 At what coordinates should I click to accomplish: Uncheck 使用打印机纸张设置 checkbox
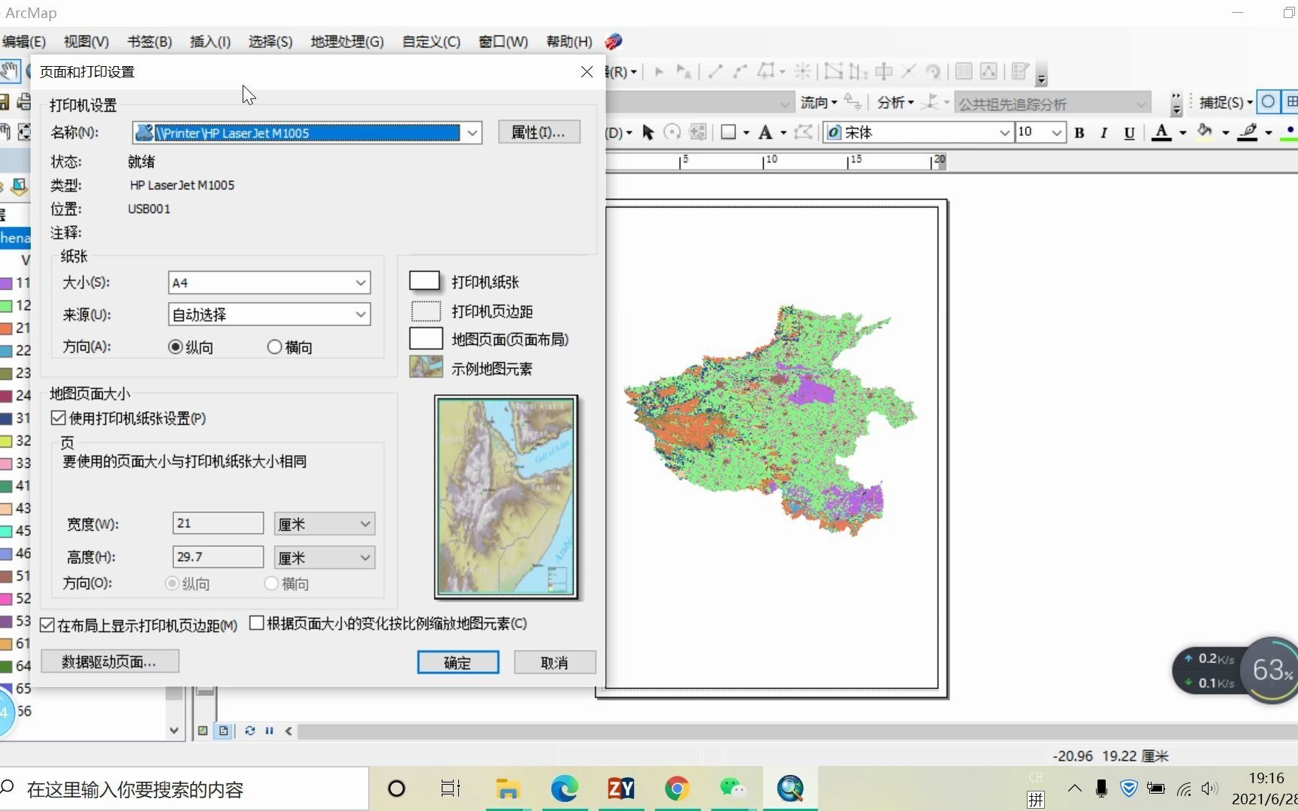click(x=59, y=418)
